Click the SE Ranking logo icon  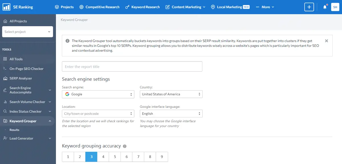point(7,7)
